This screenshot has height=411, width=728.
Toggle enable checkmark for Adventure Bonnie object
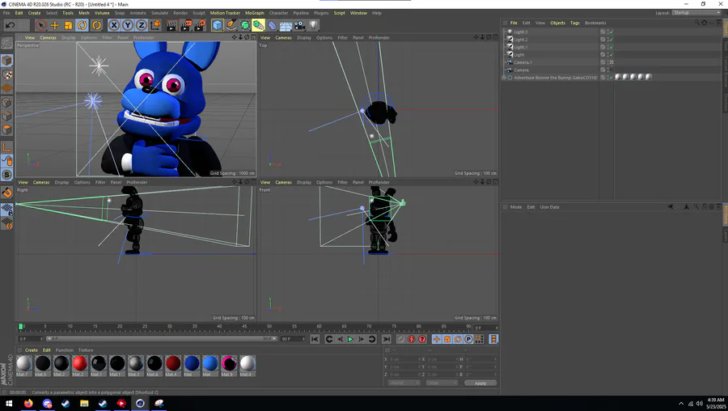(612, 78)
